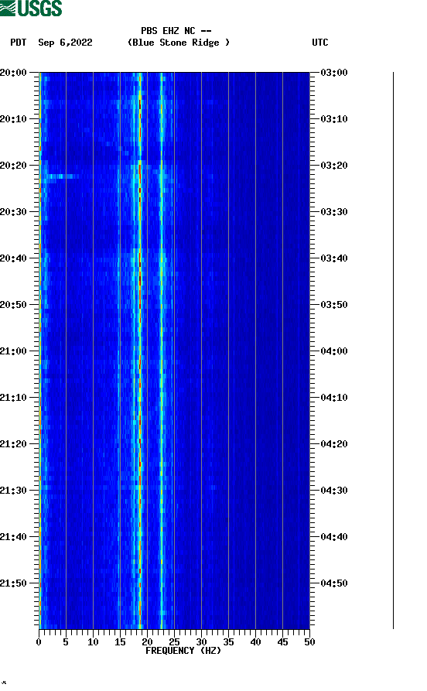Click the '21:20' PDT time label
The width and height of the screenshot is (427, 691).
(x=13, y=444)
